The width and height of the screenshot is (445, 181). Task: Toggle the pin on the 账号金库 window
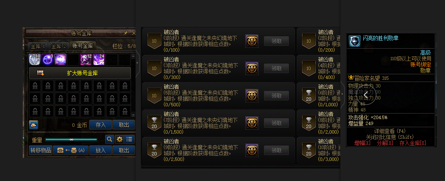pos(125,33)
